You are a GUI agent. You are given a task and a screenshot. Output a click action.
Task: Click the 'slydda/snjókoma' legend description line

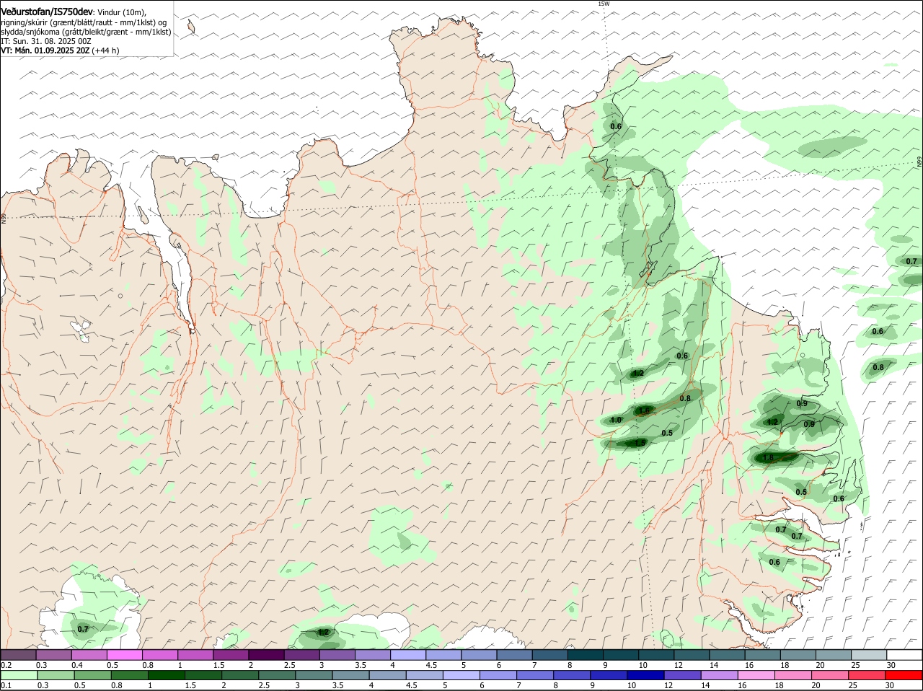pyautogui.click(x=86, y=32)
